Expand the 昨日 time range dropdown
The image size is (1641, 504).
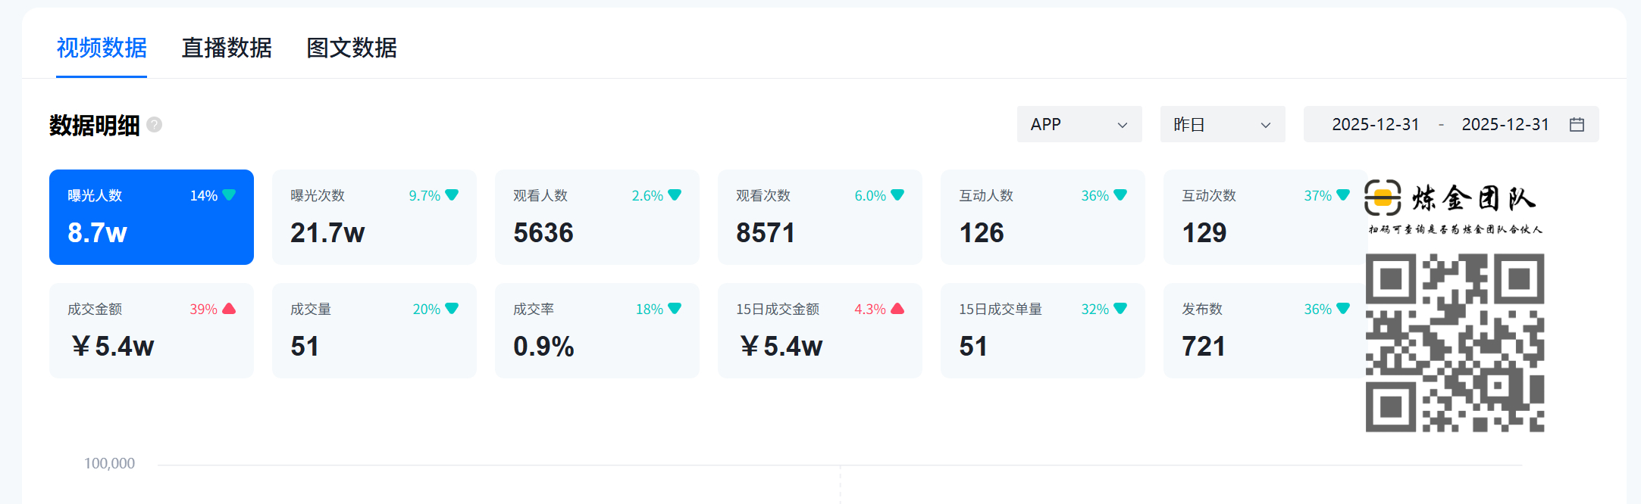(x=1222, y=125)
